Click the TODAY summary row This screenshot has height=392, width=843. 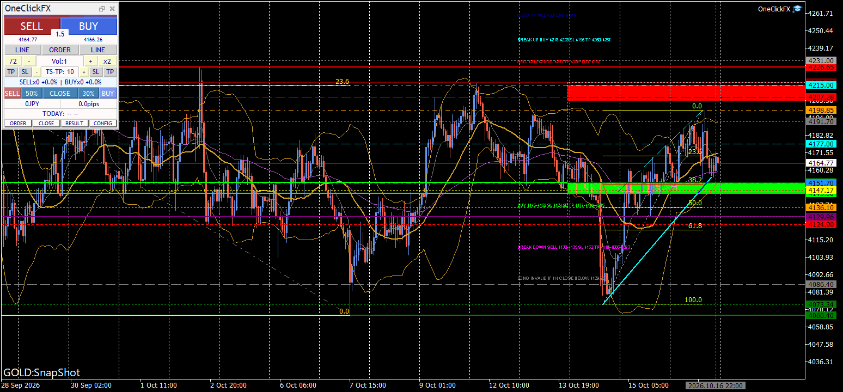60,113
